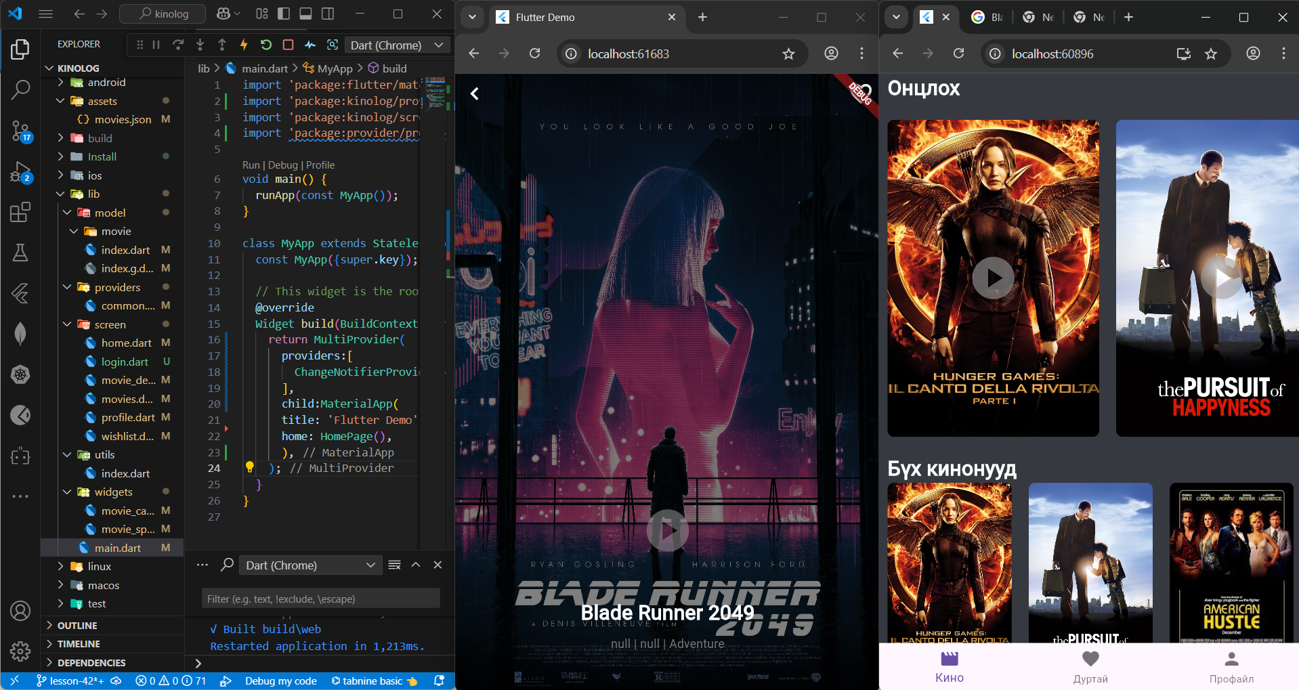Click Debug my code in status bar
This screenshot has width=1299, height=690.
(280, 681)
